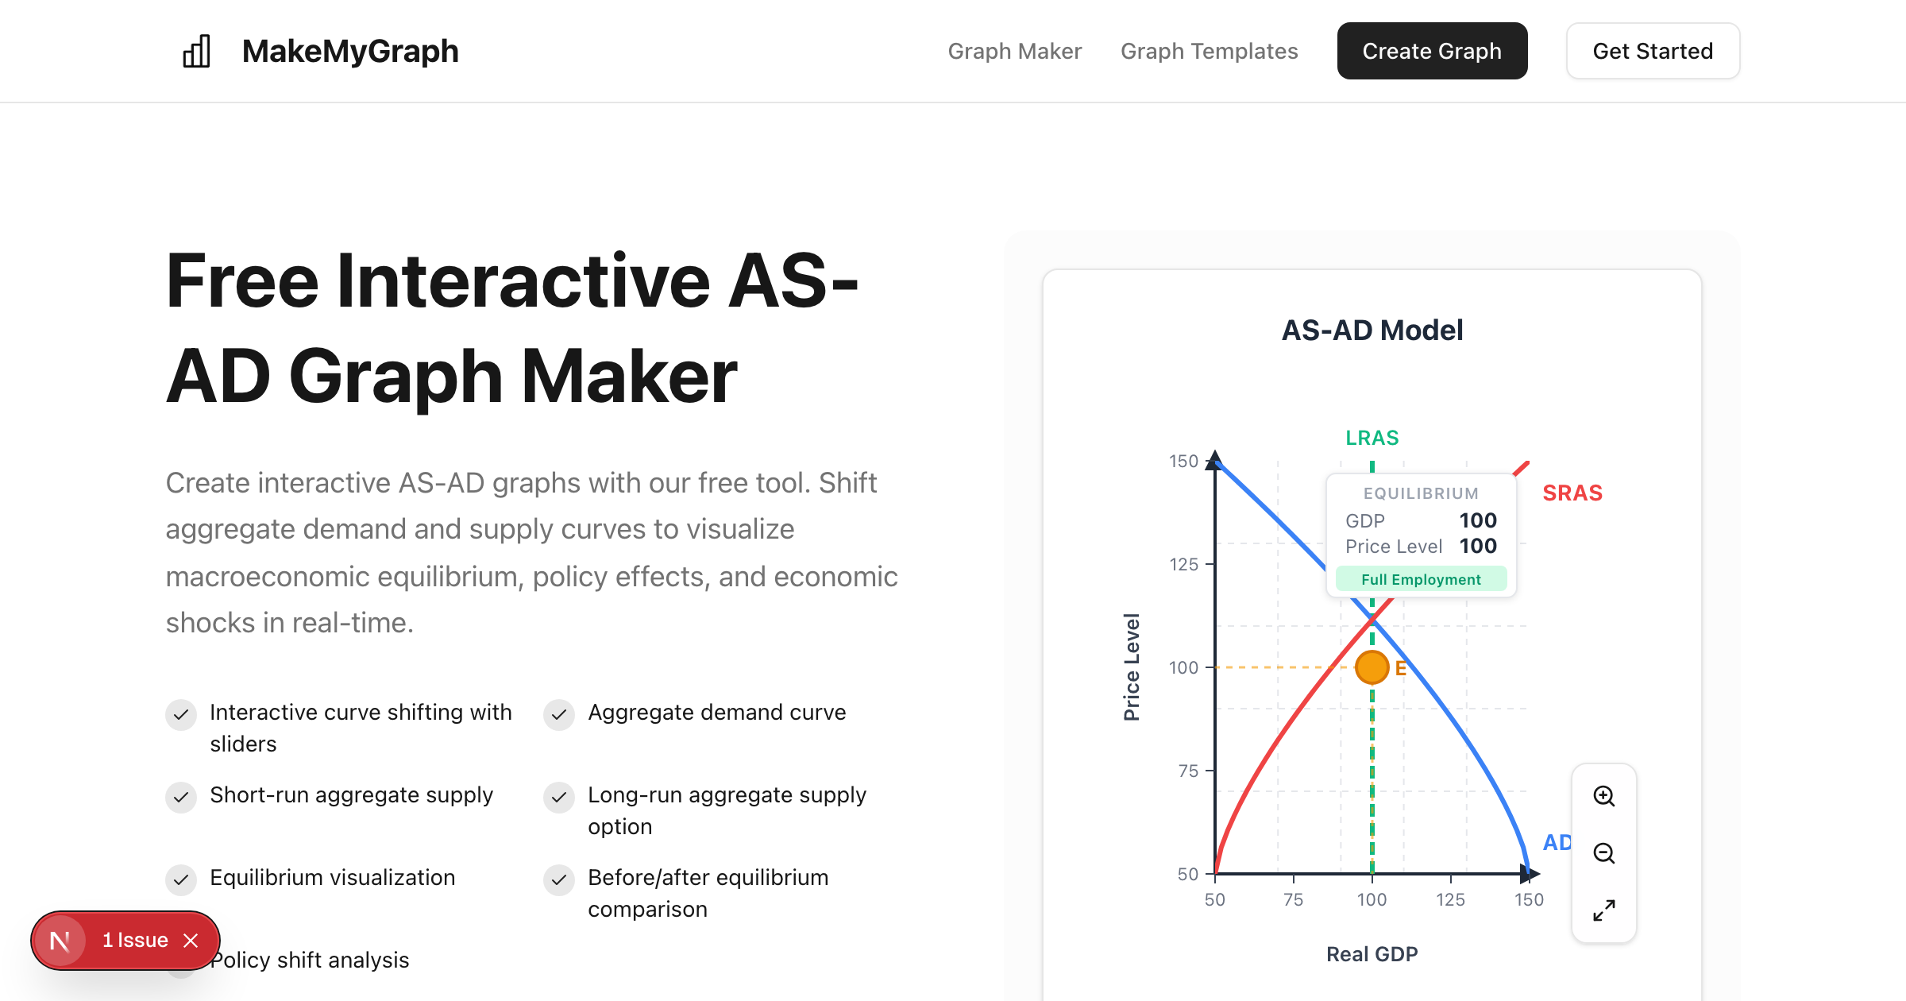Click the Get Started button
The height and width of the screenshot is (1001, 1906).
(1653, 51)
